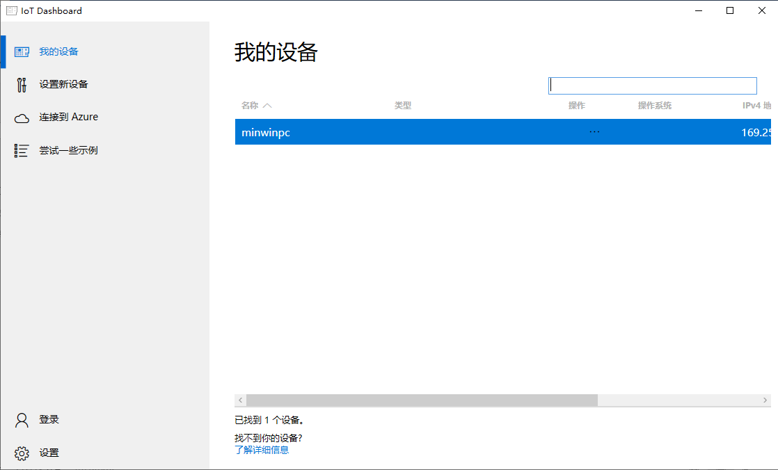The height and width of the screenshot is (470, 778).
Task: Select the 登录 person icon
Action: click(21, 419)
